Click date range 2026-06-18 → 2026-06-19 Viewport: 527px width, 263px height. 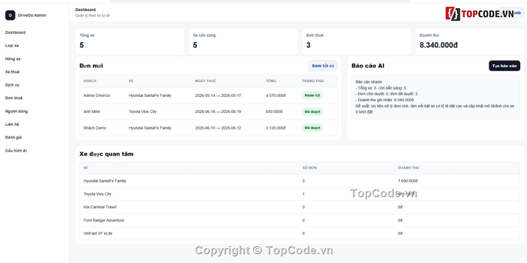[x=218, y=111]
